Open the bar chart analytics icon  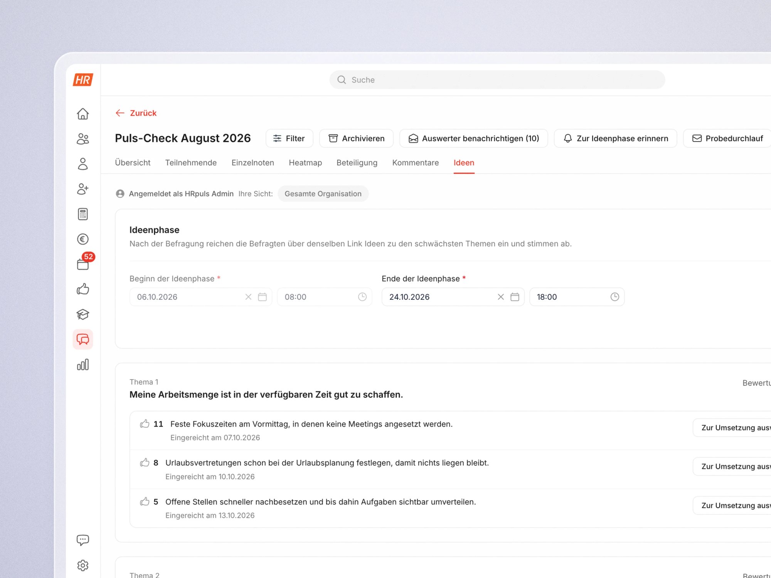click(x=82, y=365)
